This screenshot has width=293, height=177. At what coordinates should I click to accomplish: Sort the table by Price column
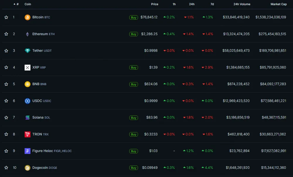(154, 4)
